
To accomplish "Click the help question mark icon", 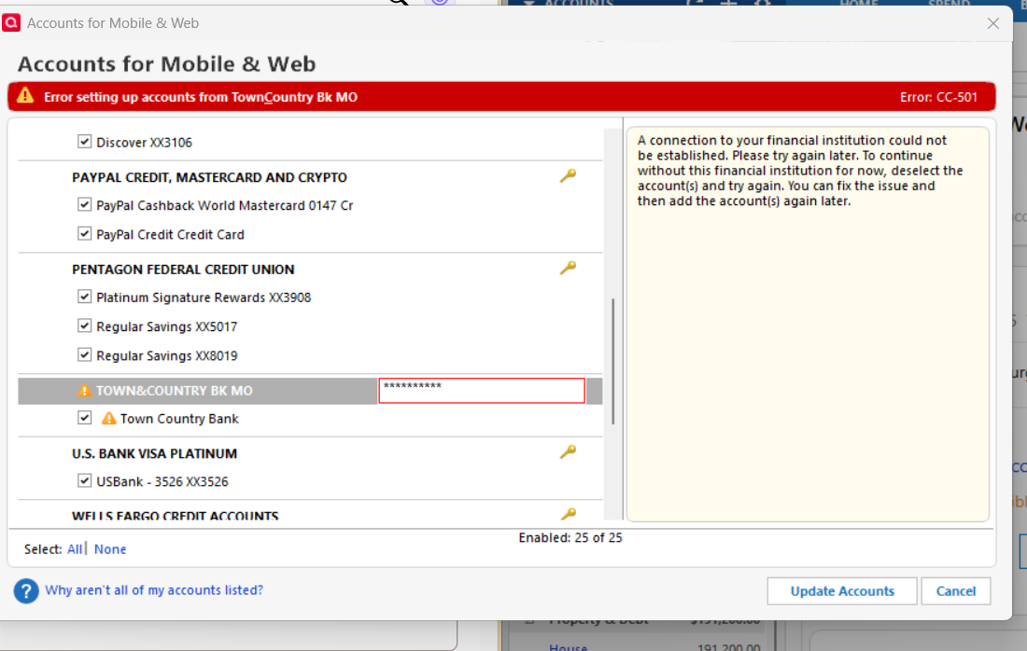I will coord(26,590).
